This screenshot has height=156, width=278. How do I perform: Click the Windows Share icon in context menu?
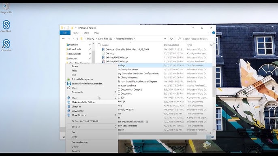coord(69,88)
